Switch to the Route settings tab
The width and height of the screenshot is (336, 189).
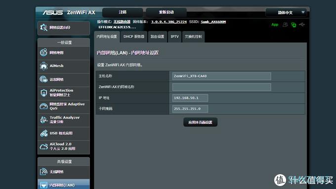click(x=157, y=37)
